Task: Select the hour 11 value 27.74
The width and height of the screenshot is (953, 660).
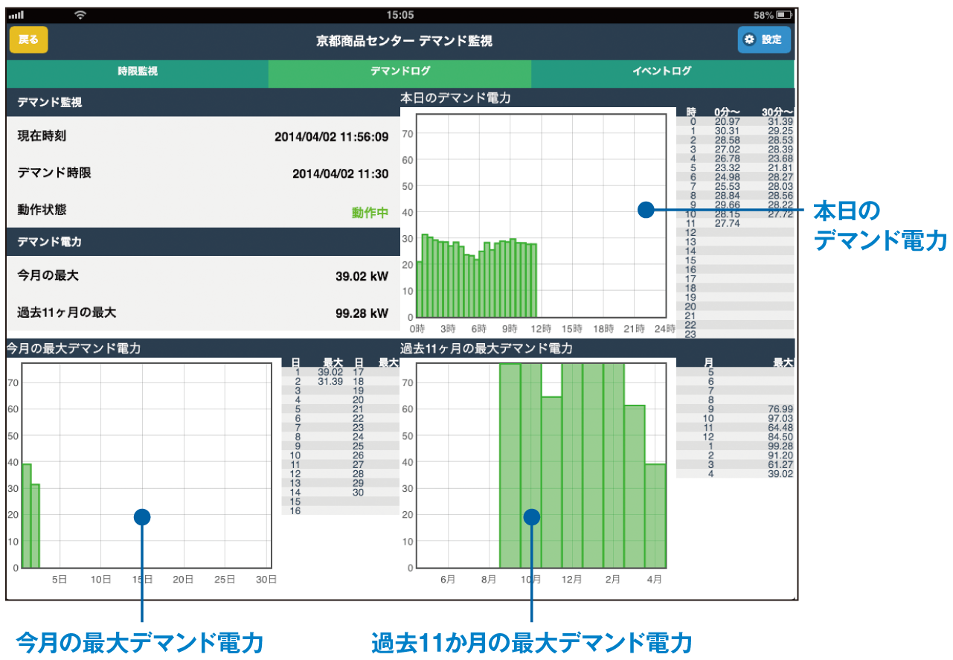Action: (x=727, y=223)
